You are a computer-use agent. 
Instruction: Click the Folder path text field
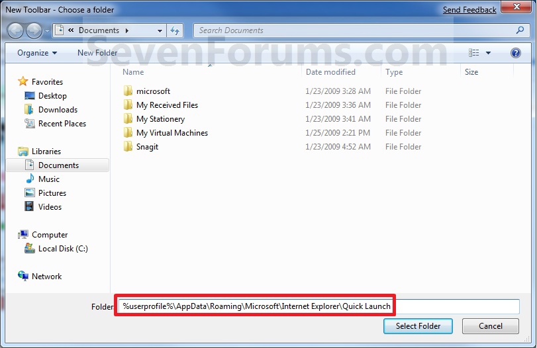(x=319, y=306)
